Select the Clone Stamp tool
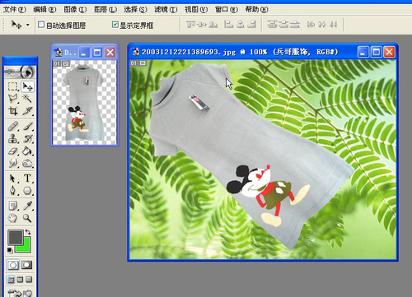This screenshot has height=297, width=412. click(x=12, y=138)
